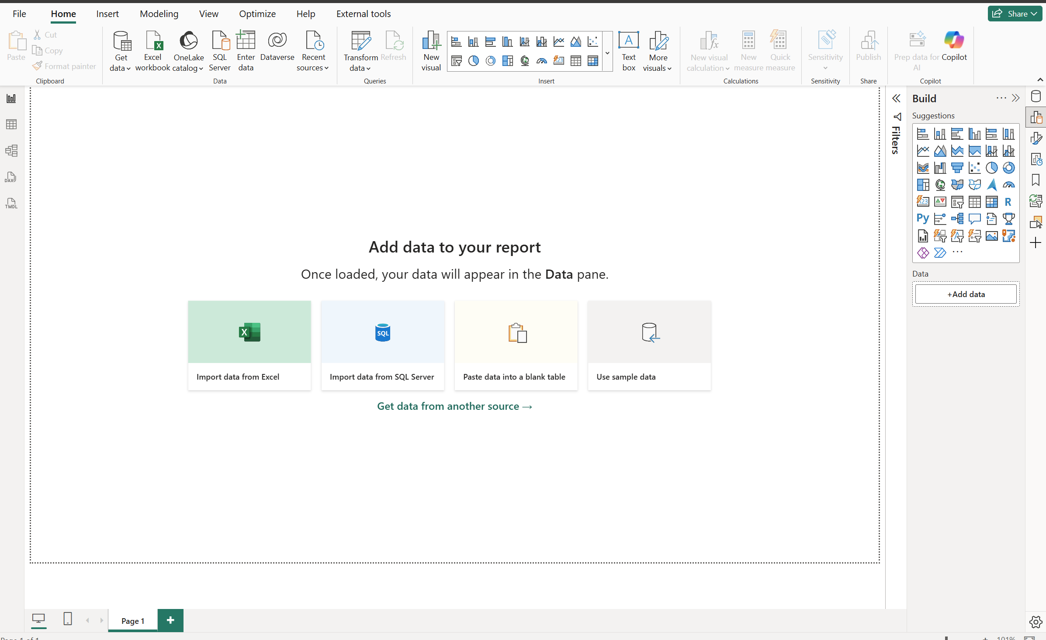
Task: Open the Copilot pane from the ribbon
Action: point(955,48)
